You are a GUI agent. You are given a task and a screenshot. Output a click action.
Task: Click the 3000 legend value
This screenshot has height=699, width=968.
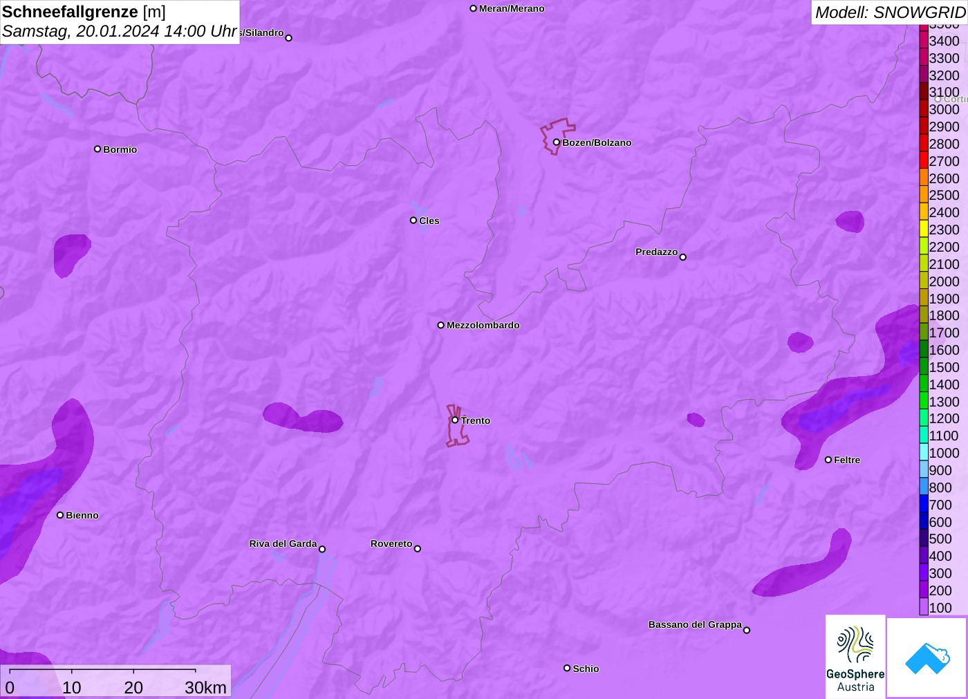pos(944,109)
